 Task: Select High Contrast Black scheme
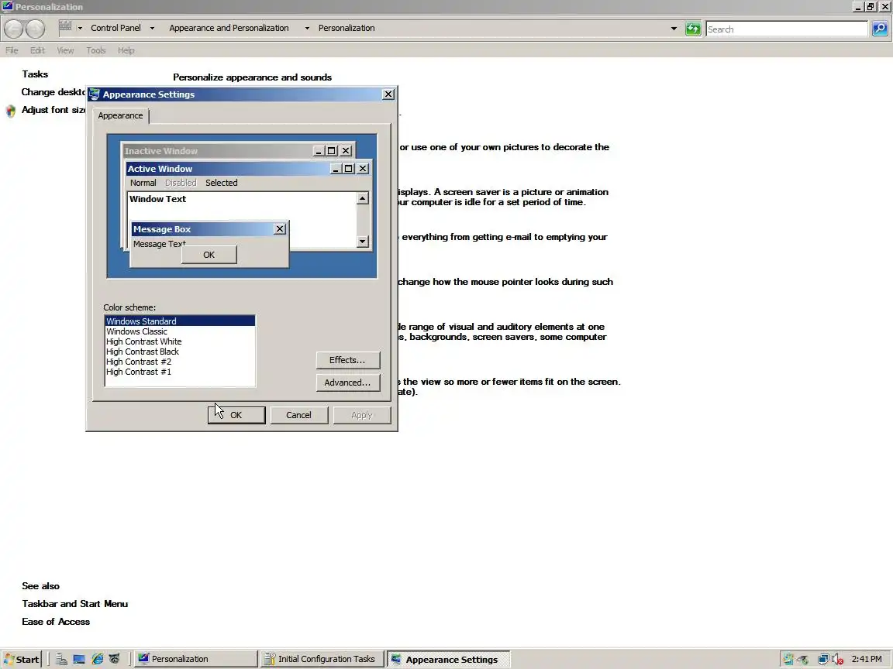click(x=180, y=352)
